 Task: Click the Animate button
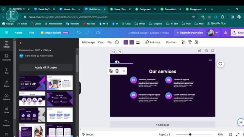[x=152, y=42]
